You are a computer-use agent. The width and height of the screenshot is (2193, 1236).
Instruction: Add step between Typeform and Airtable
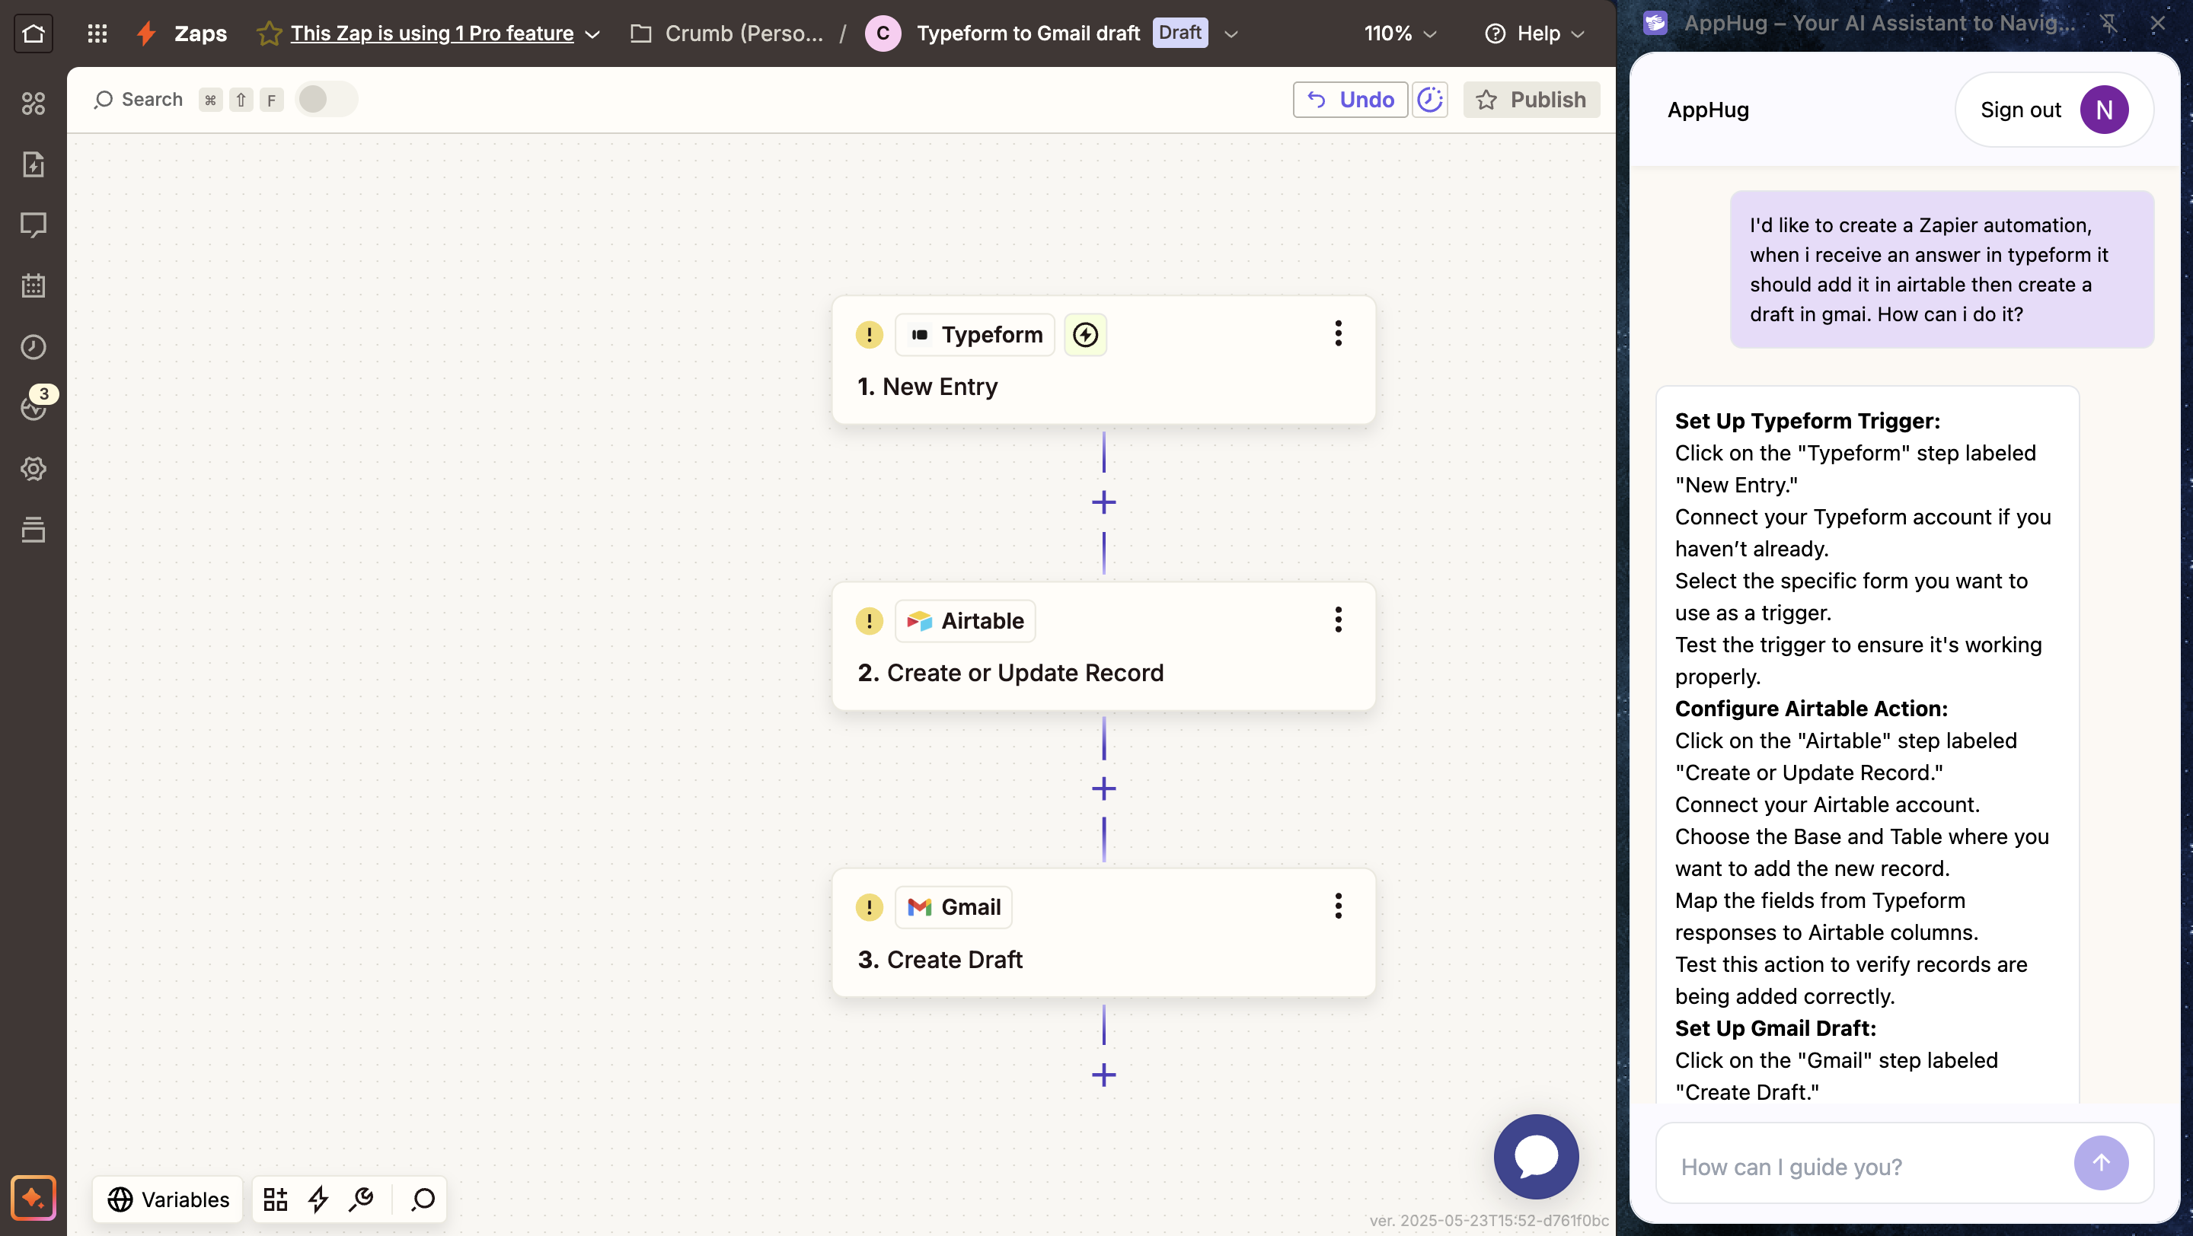click(1103, 503)
